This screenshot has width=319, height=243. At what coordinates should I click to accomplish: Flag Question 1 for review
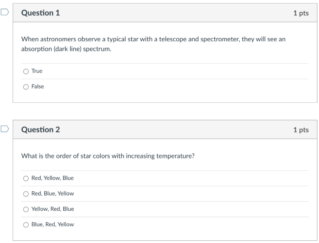pyautogui.click(x=4, y=13)
